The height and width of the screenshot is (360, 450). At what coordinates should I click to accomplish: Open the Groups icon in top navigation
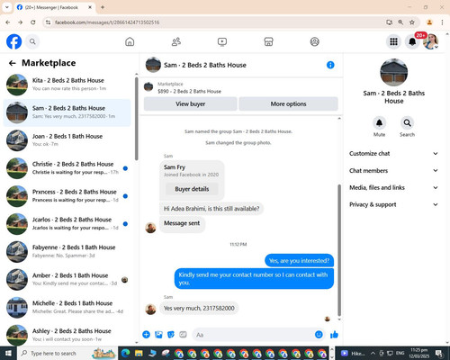315,41
